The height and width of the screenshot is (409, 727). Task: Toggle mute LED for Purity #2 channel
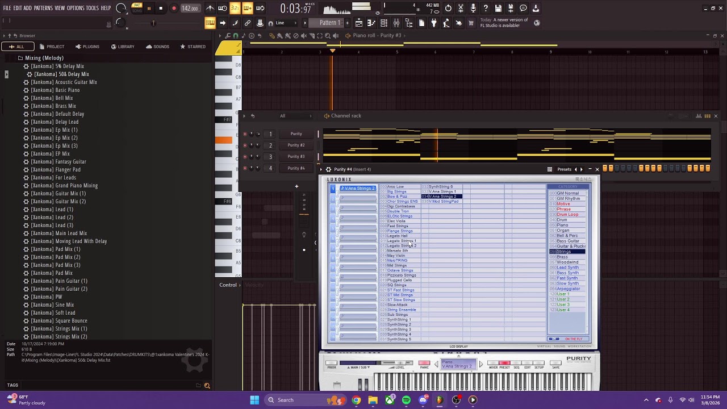click(x=245, y=145)
